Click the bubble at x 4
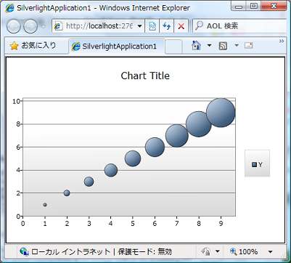Viewport: 291px width, 263px height. (111, 170)
